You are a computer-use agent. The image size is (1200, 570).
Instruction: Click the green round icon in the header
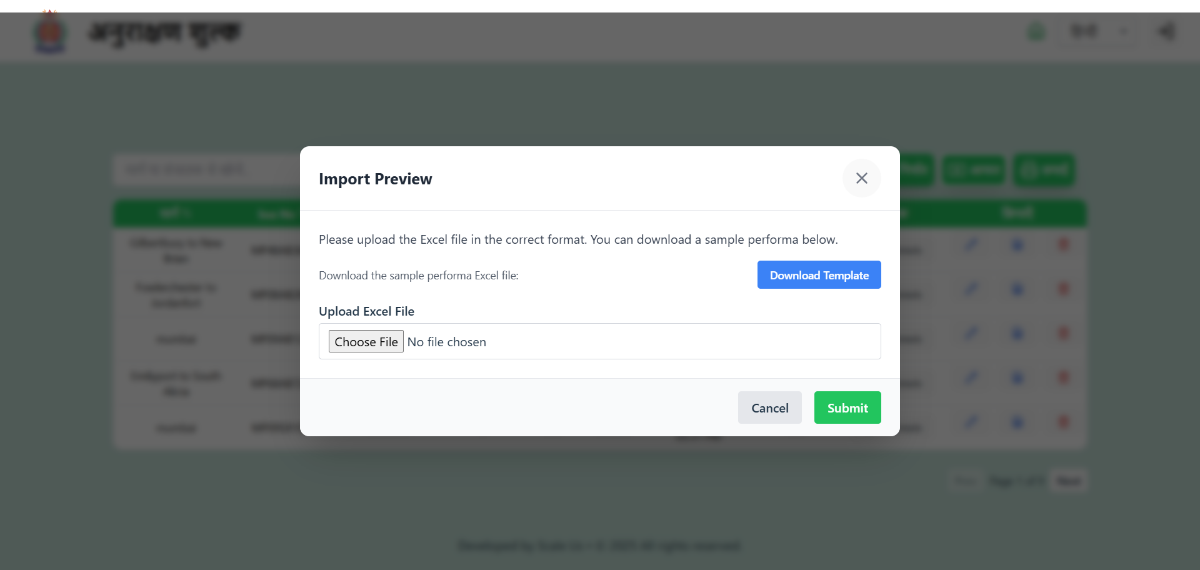(x=1036, y=31)
